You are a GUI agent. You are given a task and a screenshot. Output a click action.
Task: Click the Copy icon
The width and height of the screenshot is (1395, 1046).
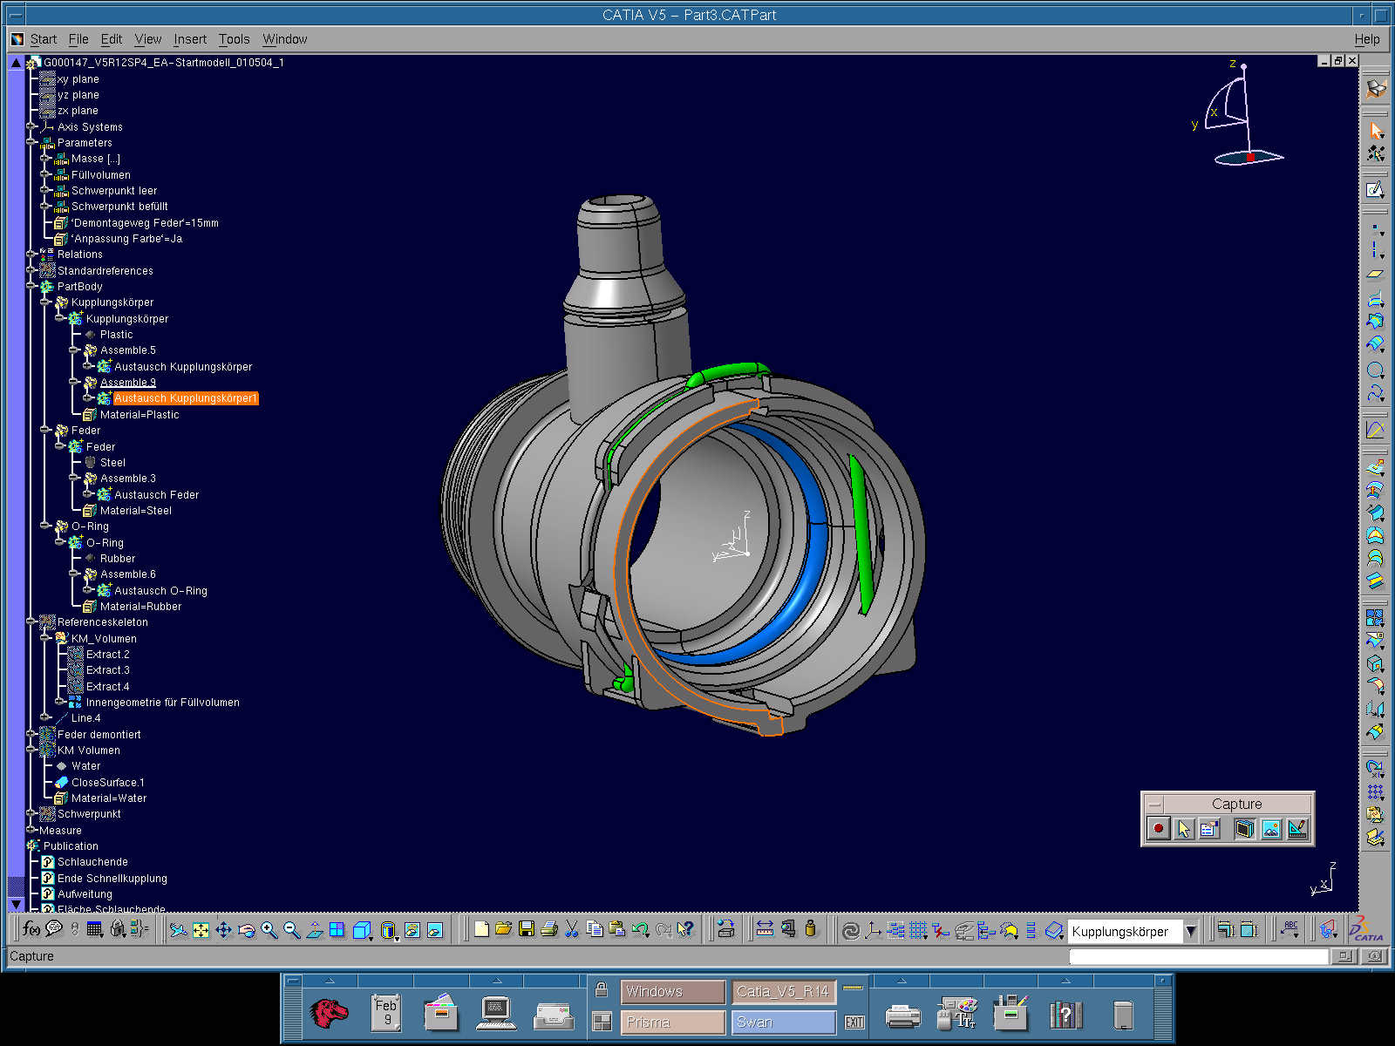pos(595,929)
